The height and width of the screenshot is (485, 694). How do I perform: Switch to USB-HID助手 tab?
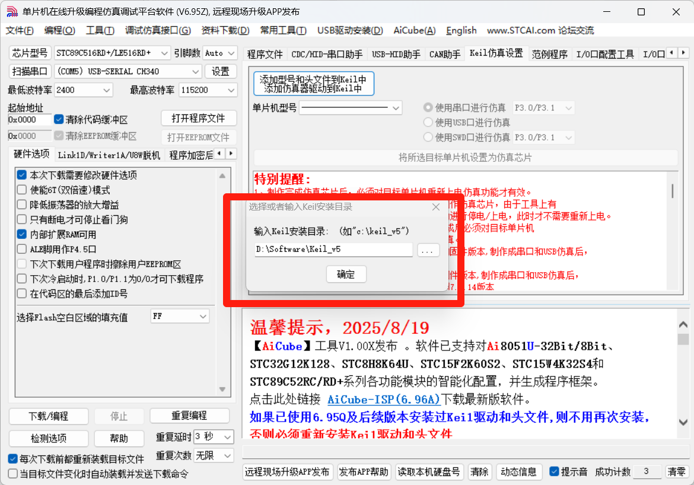point(396,55)
